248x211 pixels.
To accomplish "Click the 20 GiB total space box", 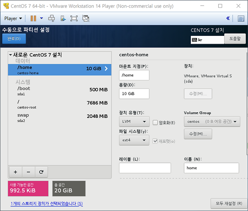I will (69, 189).
